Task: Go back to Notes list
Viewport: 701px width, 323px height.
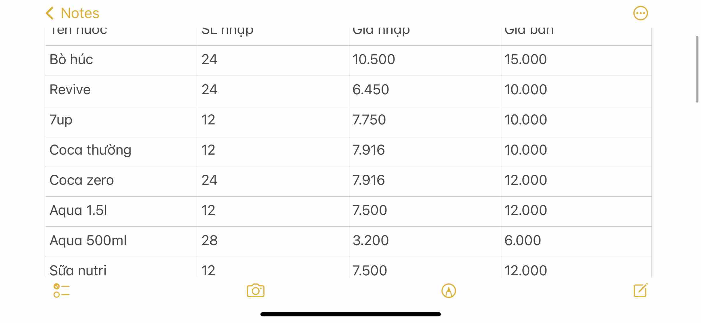Action: [x=80, y=13]
